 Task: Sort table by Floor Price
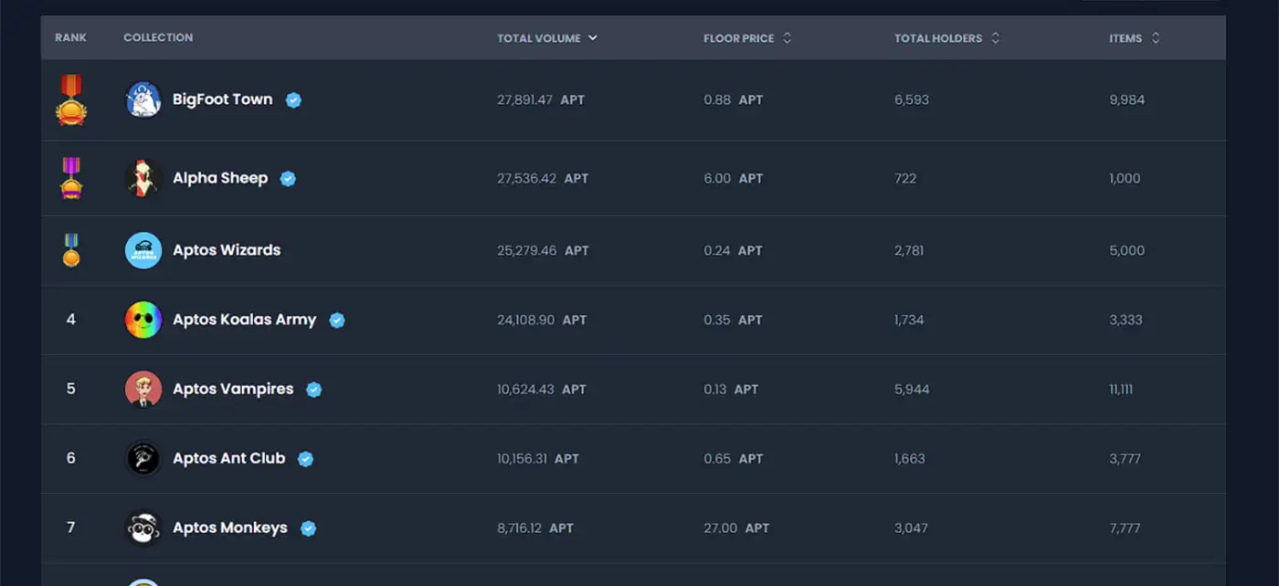(x=746, y=38)
